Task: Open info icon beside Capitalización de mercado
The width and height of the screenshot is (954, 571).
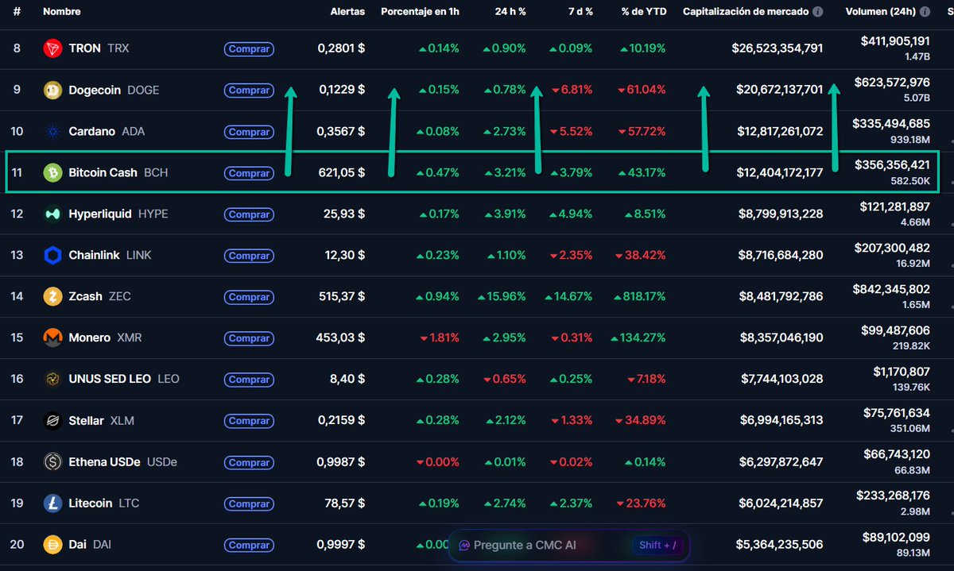Action: tap(818, 12)
